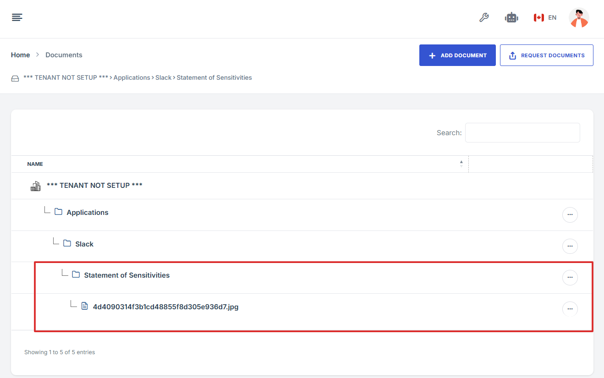Click the tenant building icon
Viewport: 604px width, 378px height.
point(35,186)
